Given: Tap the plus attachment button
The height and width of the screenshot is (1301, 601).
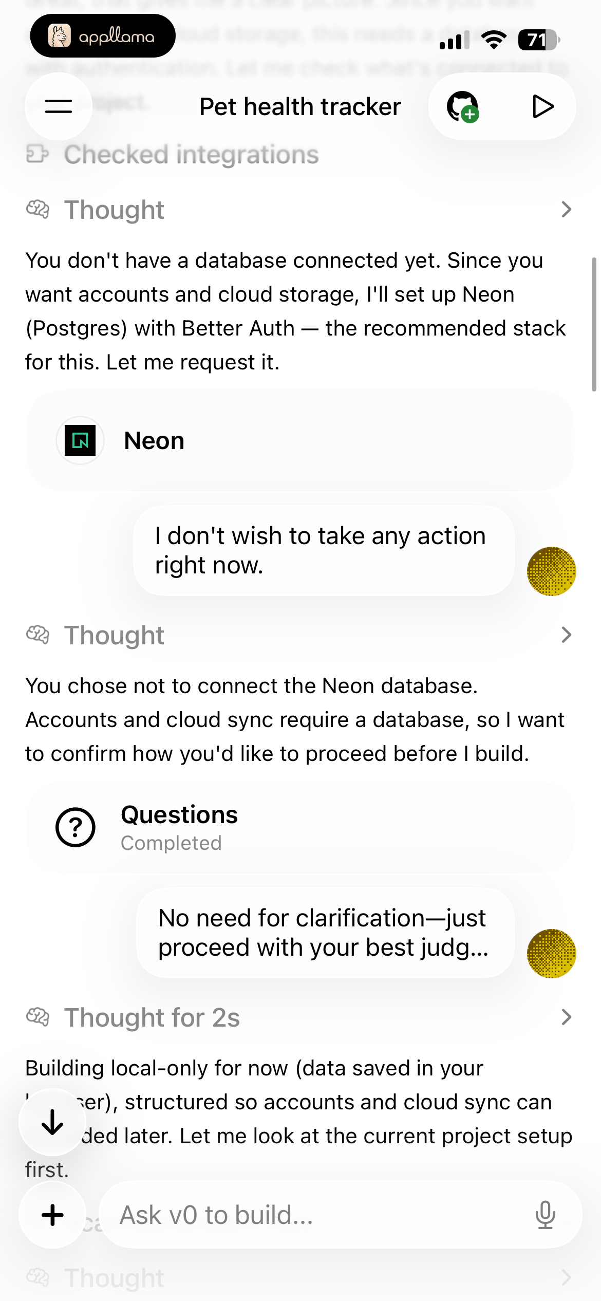Looking at the screenshot, I should 52,1215.
